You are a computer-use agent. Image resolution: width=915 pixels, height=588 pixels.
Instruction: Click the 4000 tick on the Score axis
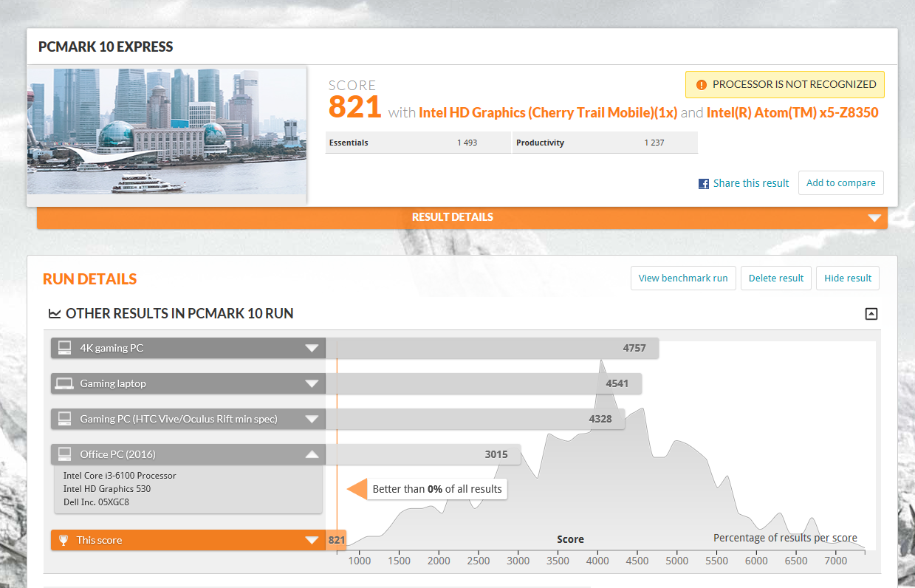click(x=598, y=561)
